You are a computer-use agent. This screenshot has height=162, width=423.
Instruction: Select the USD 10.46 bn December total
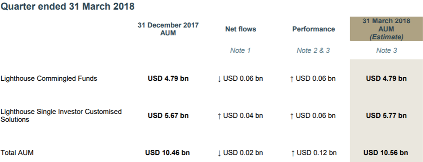point(167,153)
